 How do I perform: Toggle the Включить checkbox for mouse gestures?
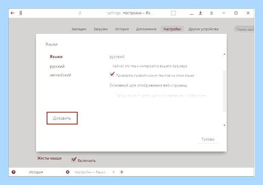click(74, 160)
